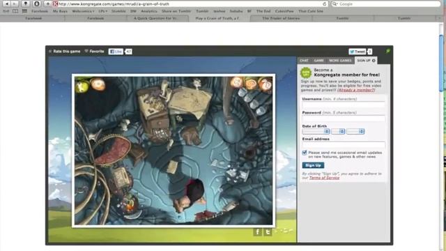This screenshot has height=251, width=446.
Task: Open the Facebook bookmark in bookmarks bar
Action: (40, 11)
